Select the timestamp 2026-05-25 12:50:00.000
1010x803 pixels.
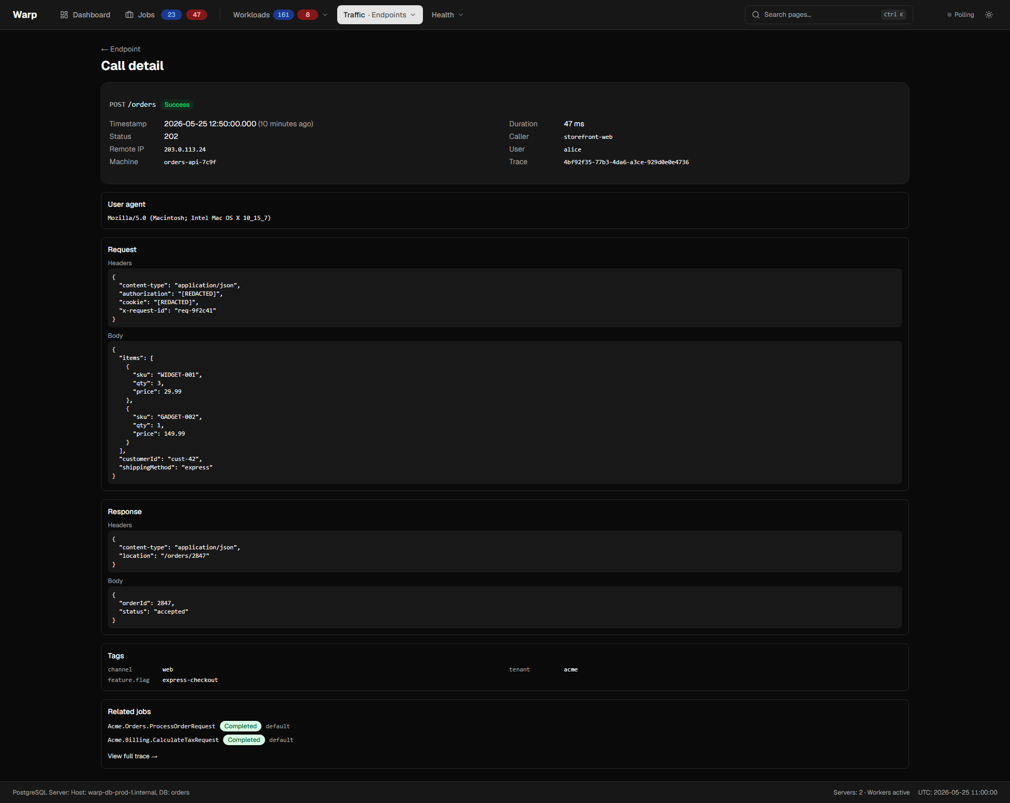(x=210, y=124)
